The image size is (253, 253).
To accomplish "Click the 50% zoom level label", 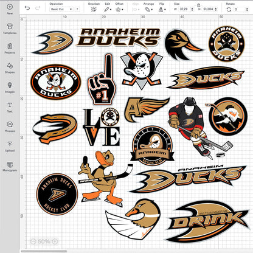I will 44,241.
